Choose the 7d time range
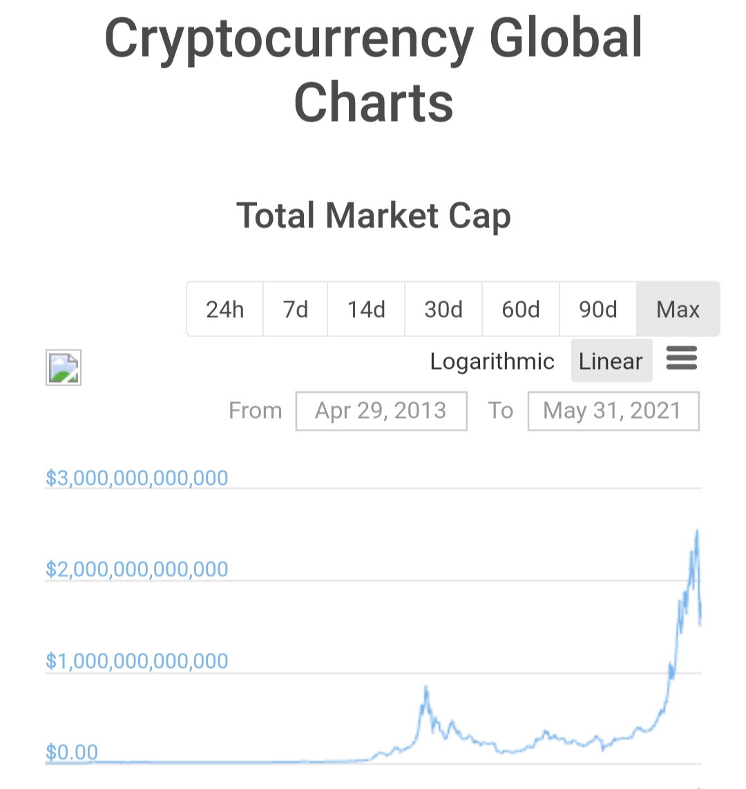This screenshot has width=746, height=789. (295, 309)
